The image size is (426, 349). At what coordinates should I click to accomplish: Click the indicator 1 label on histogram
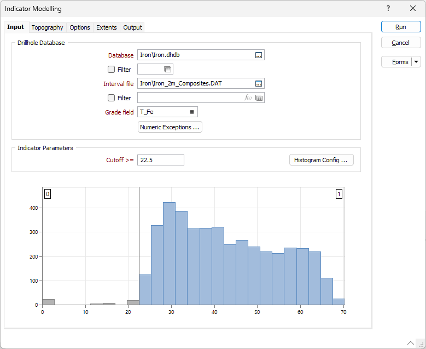[x=339, y=194]
